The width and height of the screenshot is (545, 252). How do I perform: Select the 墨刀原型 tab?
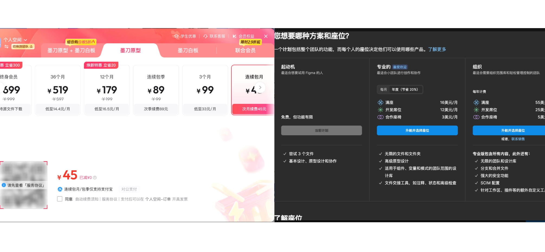pos(130,50)
